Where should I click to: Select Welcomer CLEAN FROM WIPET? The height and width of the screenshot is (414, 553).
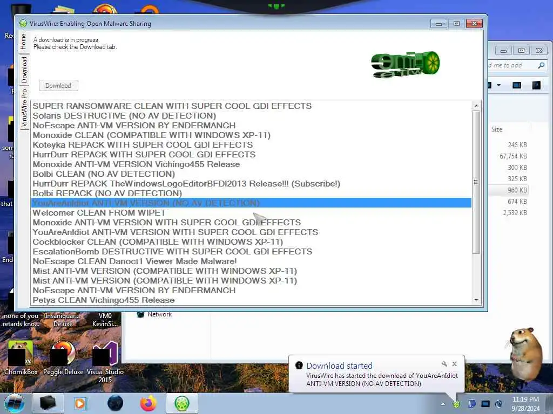[251, 213]
